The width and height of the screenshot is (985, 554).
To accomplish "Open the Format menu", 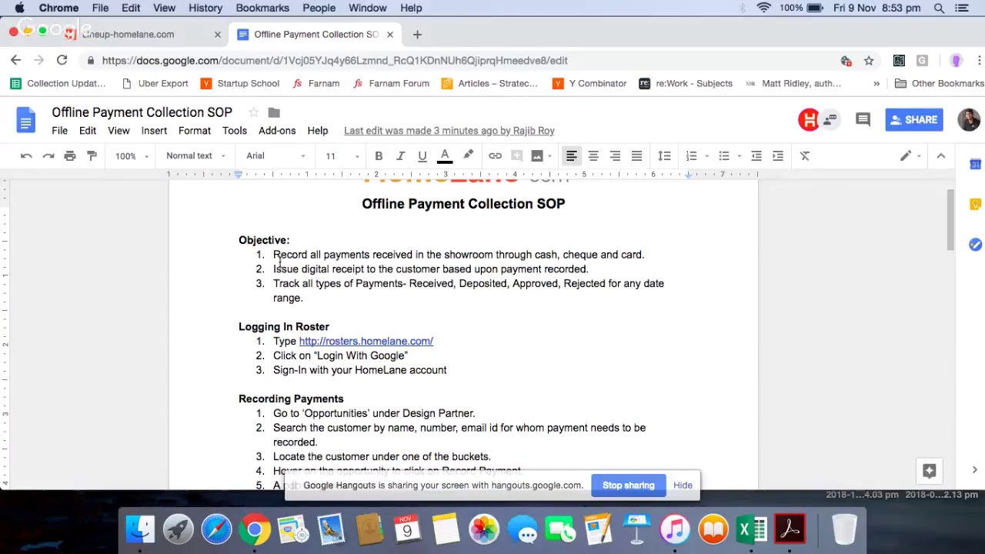I will click(195, 131).
